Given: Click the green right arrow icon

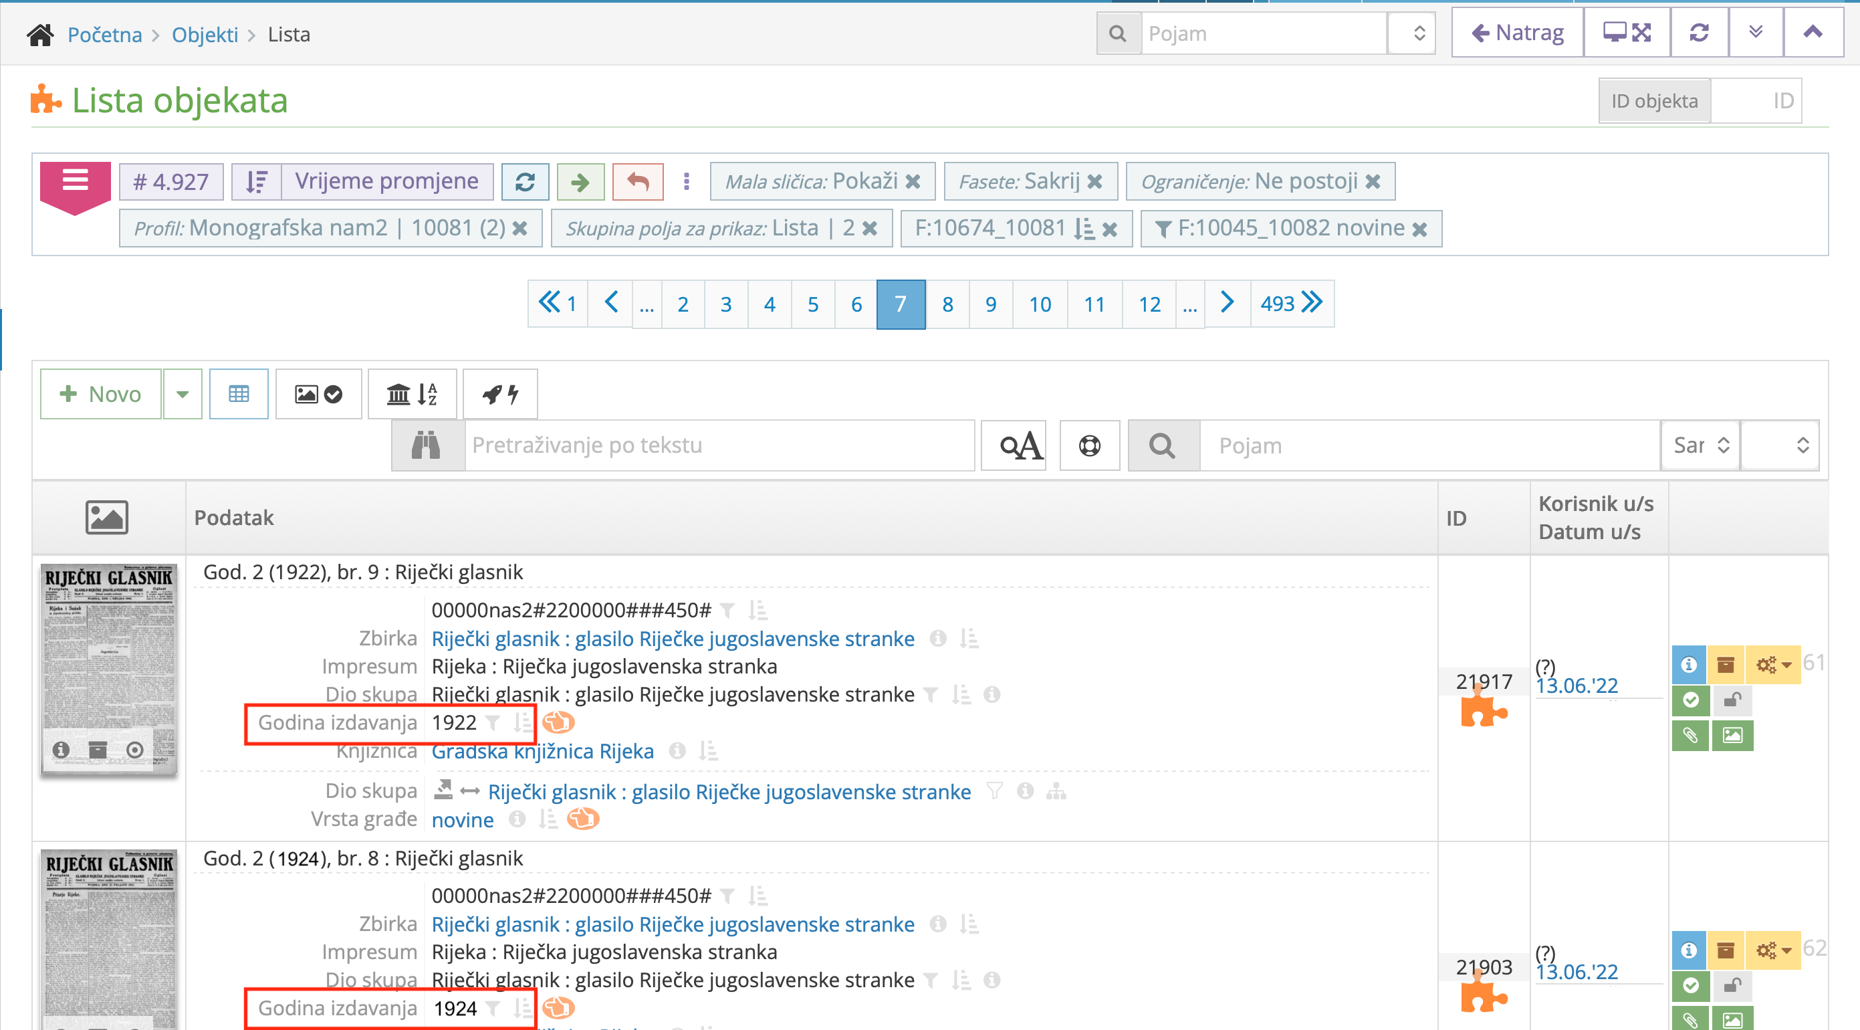Looking at the screenshot, I should pos(580,181).
